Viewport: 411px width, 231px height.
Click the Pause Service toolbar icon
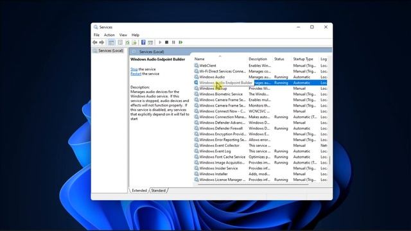(x=173, y=42)
